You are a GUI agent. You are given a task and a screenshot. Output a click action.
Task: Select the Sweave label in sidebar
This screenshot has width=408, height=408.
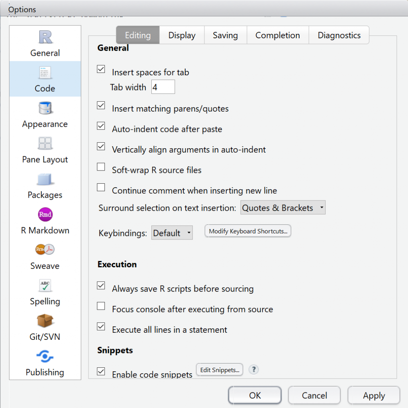pos(45,266)
